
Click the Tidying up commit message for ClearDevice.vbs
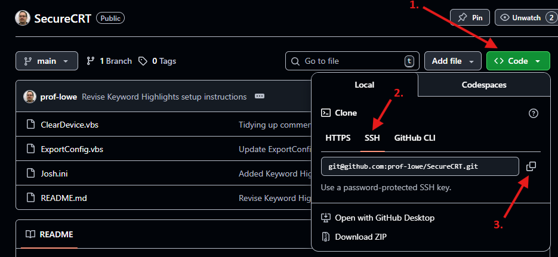pos(275,125)
